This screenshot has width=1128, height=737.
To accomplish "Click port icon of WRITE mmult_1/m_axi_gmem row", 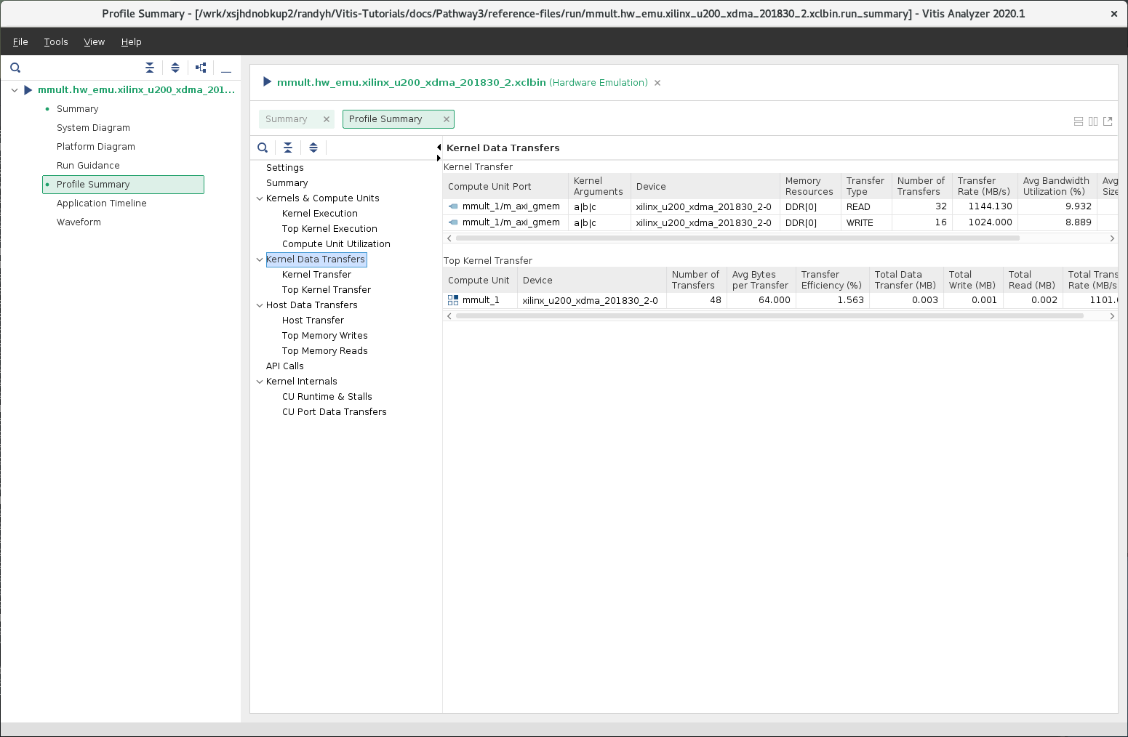I will click(x=453, y=222).
